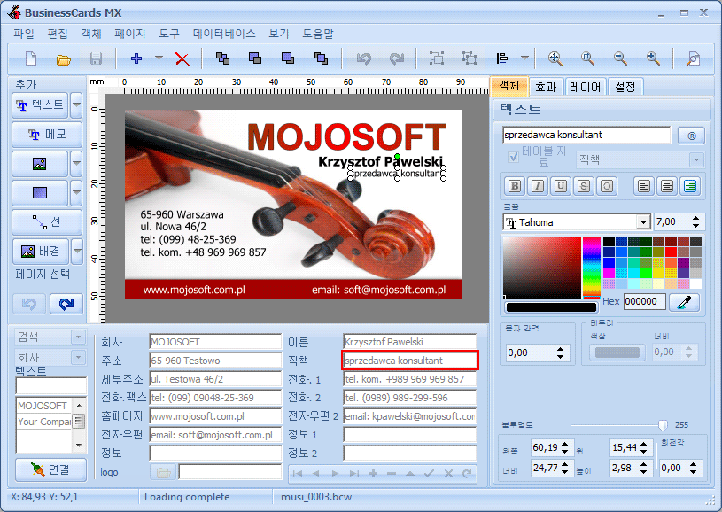Click the Save diskette icon

coord(96,59)
